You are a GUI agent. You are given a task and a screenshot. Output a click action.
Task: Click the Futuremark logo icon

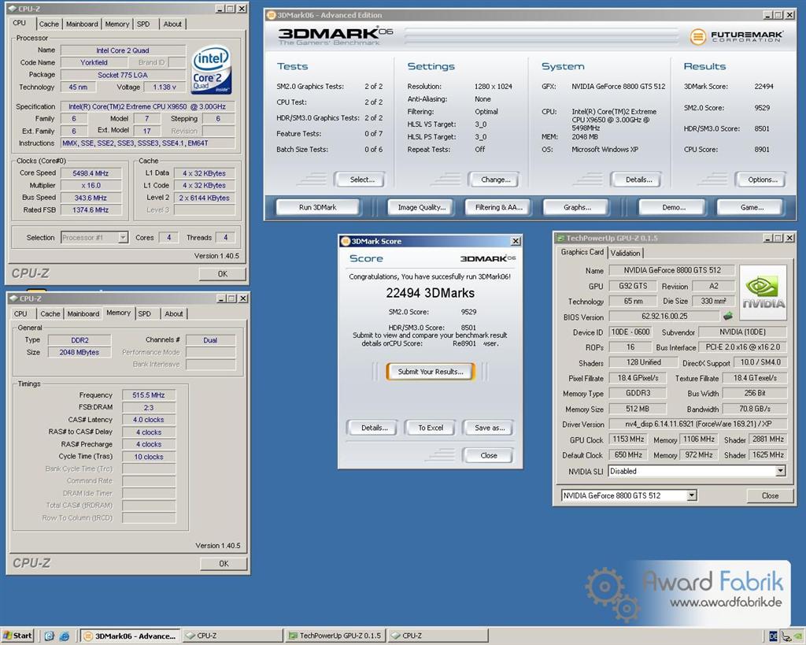click(x=697, y=36)
